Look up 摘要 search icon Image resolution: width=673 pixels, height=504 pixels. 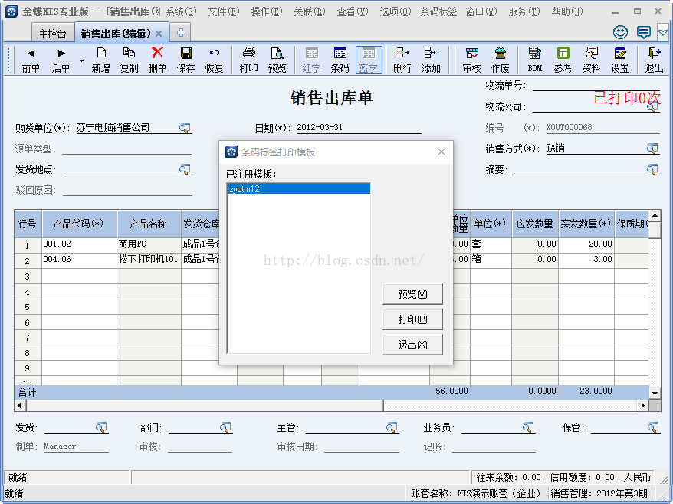tap(652, 169)
